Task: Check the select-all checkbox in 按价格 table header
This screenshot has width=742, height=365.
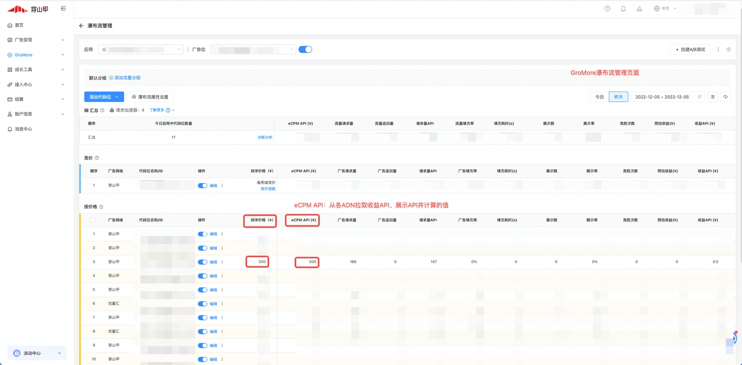Action: click(x=92, y=220)
